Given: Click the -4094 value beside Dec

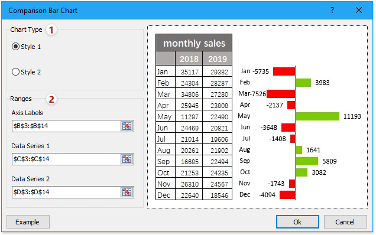Looking at the screenshot, I should pos(267,195).
